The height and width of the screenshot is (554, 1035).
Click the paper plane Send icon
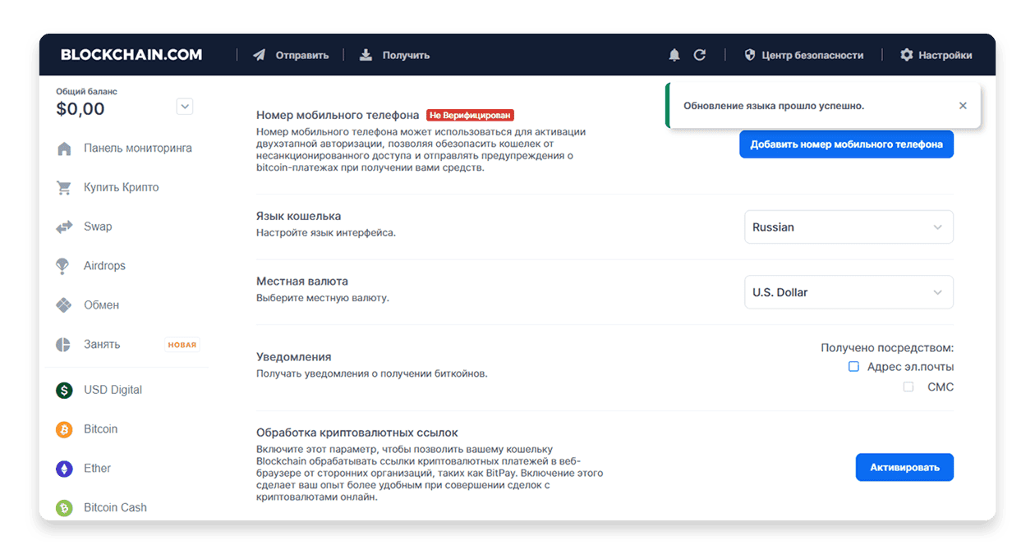coord(260,55)
